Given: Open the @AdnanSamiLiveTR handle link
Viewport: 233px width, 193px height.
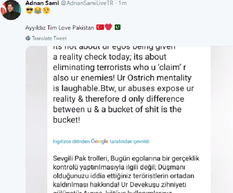Looking at the screenshot, I should 87,3.
